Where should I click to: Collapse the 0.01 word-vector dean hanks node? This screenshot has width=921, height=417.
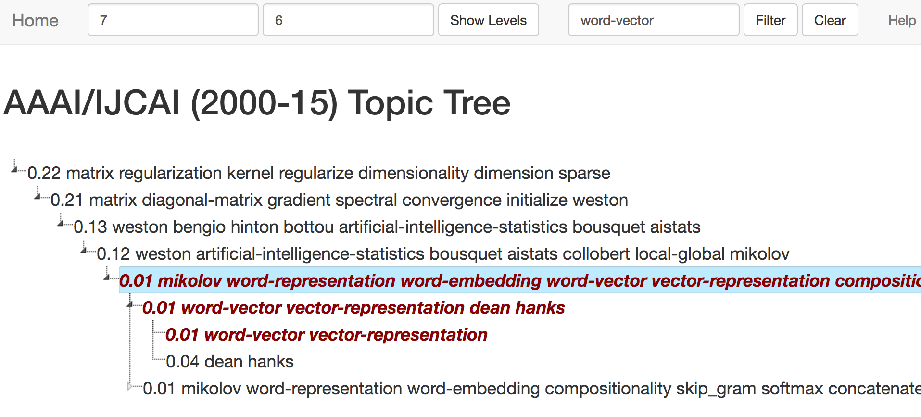tap(130, 304)
